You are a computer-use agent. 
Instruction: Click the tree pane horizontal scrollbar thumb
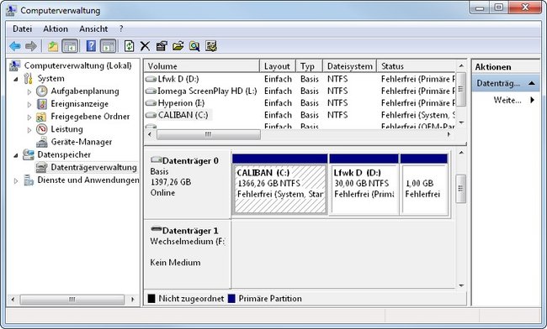pyautogui.click(x=72, y=300)
